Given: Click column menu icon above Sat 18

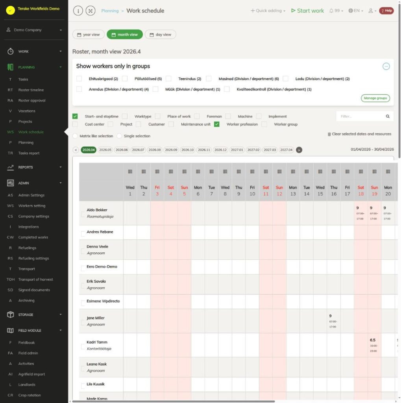Looking at the screenshot, I should click(361, 172).
